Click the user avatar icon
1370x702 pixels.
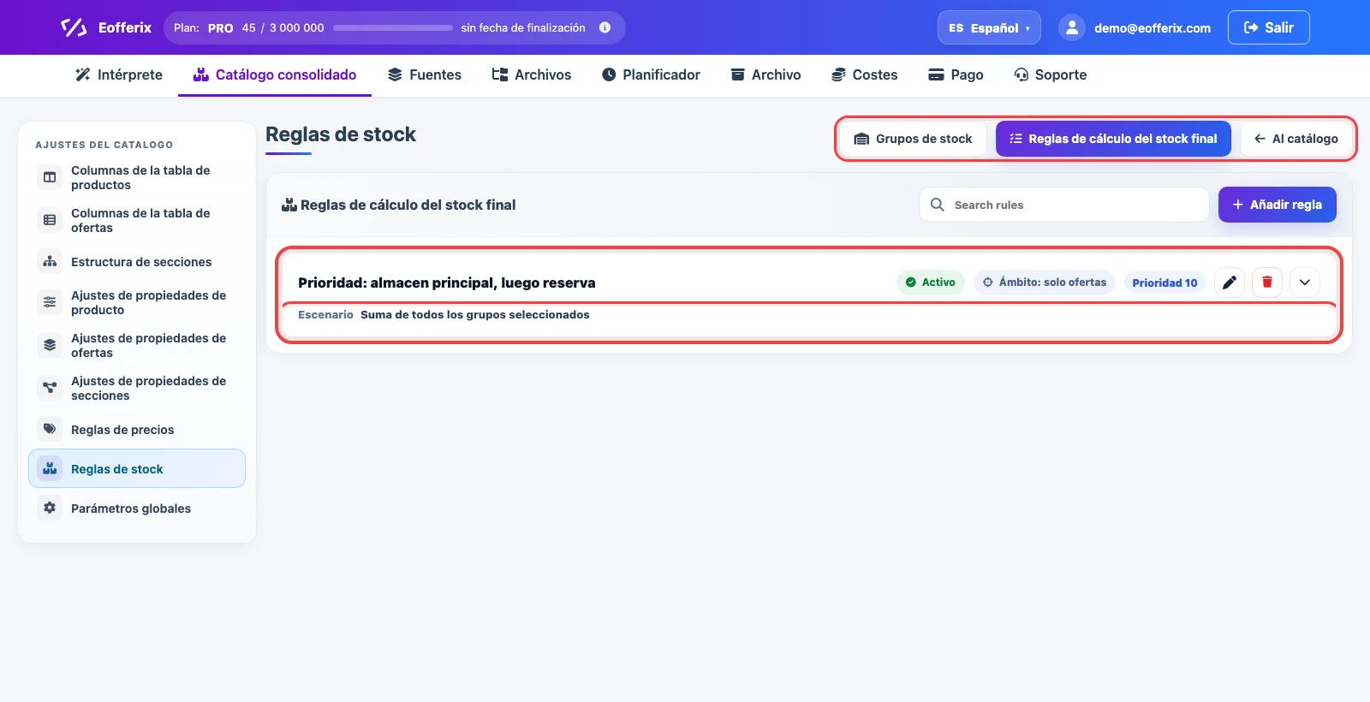coord(1072,27)
